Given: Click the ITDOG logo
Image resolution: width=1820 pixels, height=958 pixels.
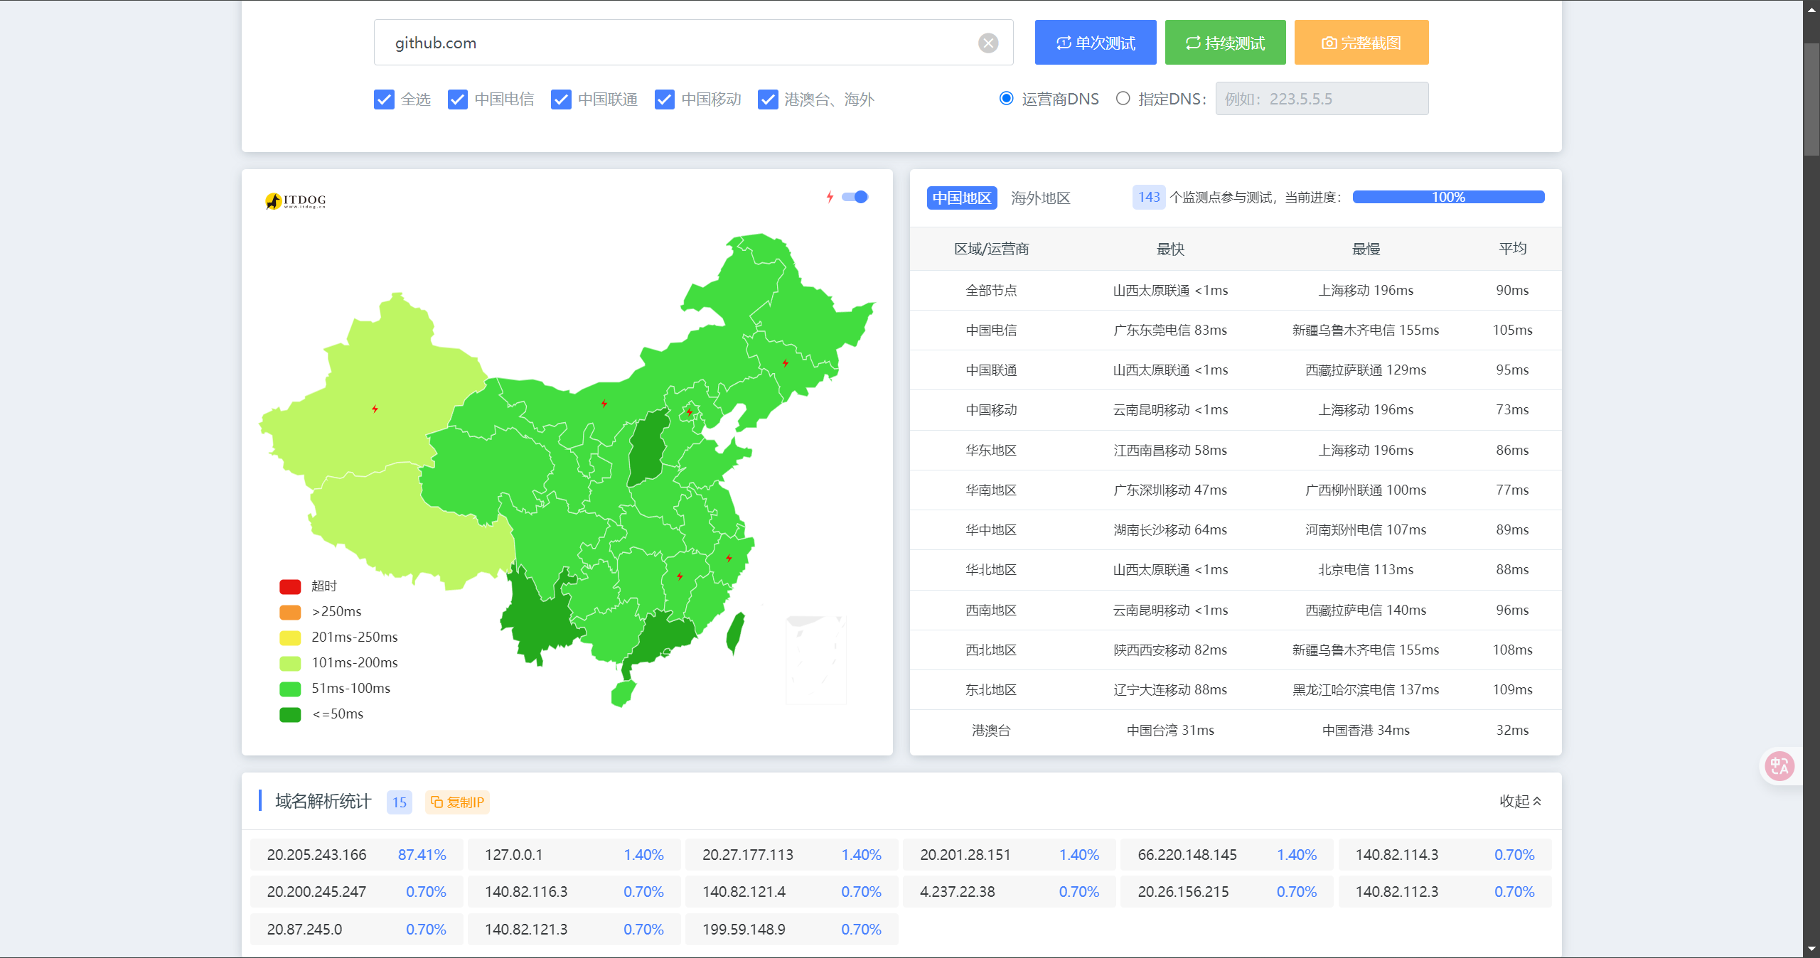Looking at the screenshot, I should point(296,201).
